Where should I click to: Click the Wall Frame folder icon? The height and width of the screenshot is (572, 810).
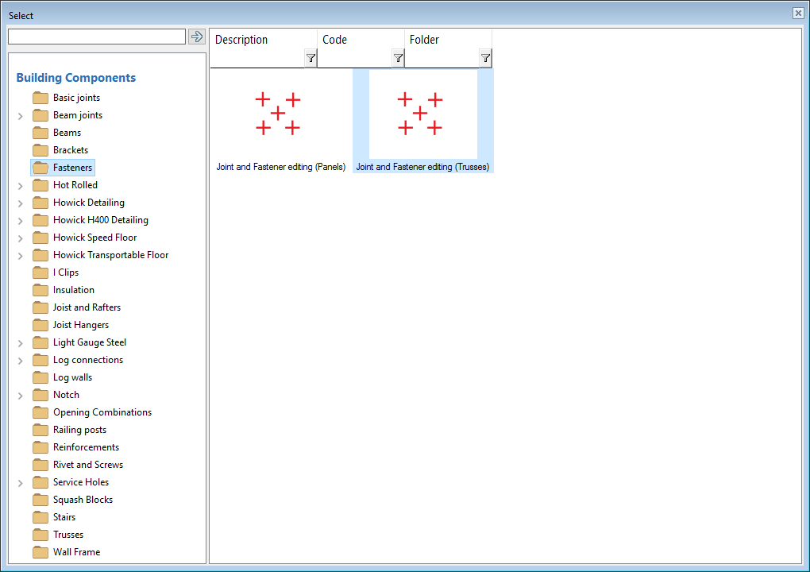point(40,552)
